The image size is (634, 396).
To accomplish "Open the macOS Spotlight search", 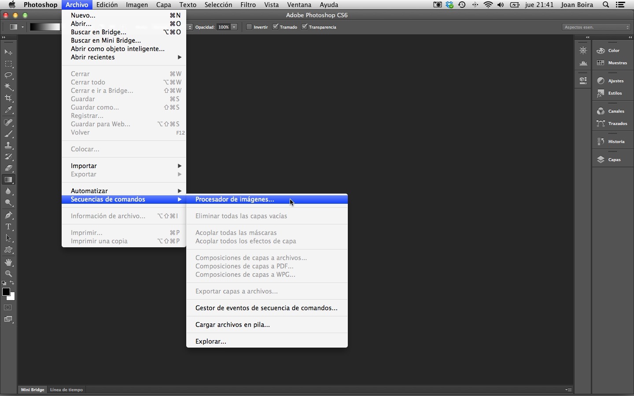I will (606, 5).
